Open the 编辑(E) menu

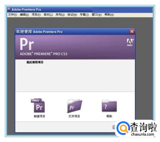click(24, 15)
